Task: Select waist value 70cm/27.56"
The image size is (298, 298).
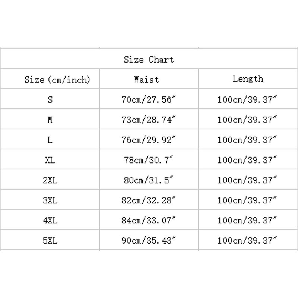Action: (149, 99)
